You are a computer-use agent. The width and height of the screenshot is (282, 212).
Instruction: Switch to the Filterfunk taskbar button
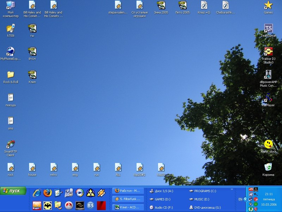click(128, 199)
